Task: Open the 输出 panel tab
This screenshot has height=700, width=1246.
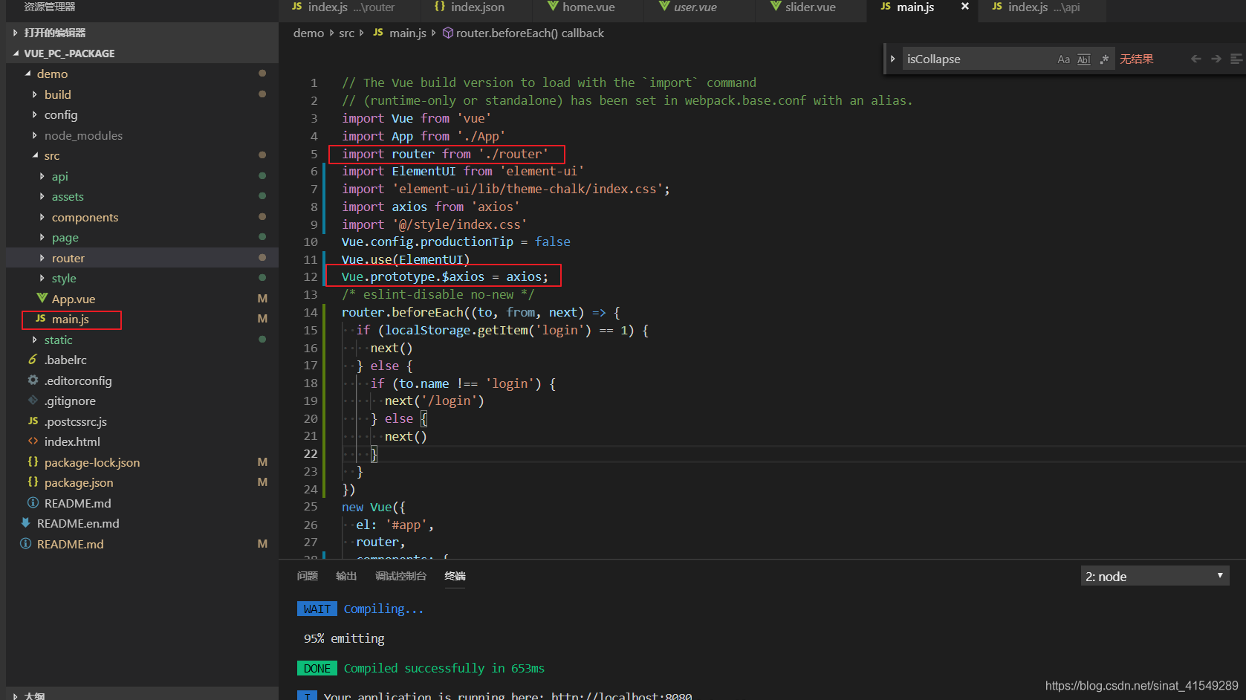Action: click(x=346, y=576)
